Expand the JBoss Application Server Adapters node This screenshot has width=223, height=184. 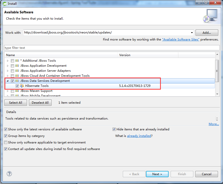8,71
